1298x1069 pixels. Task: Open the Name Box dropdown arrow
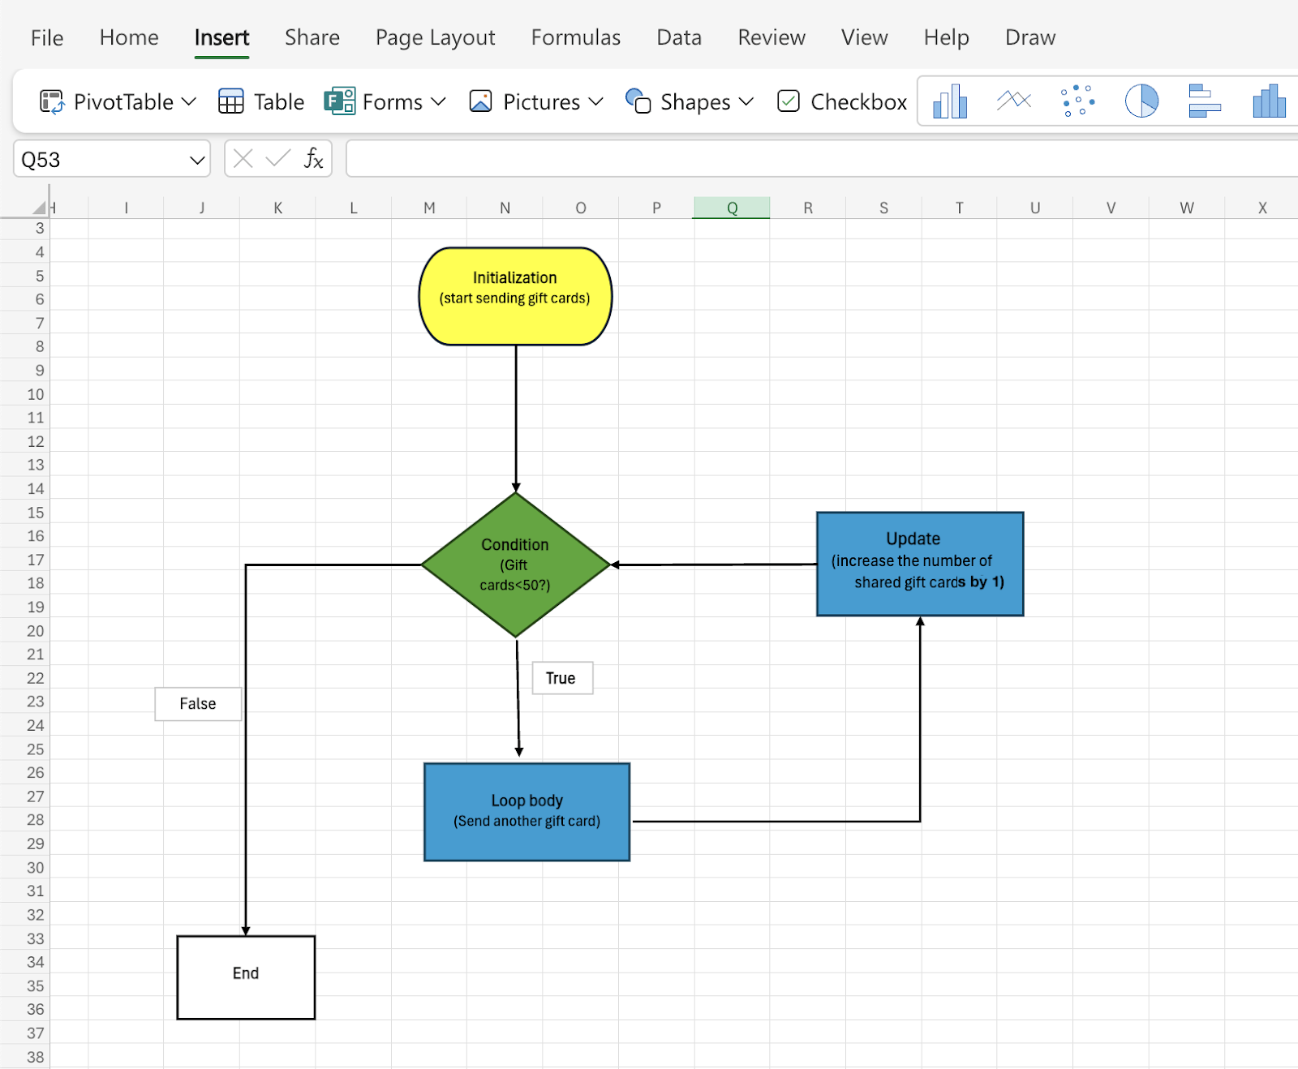(x=196, y=160)
